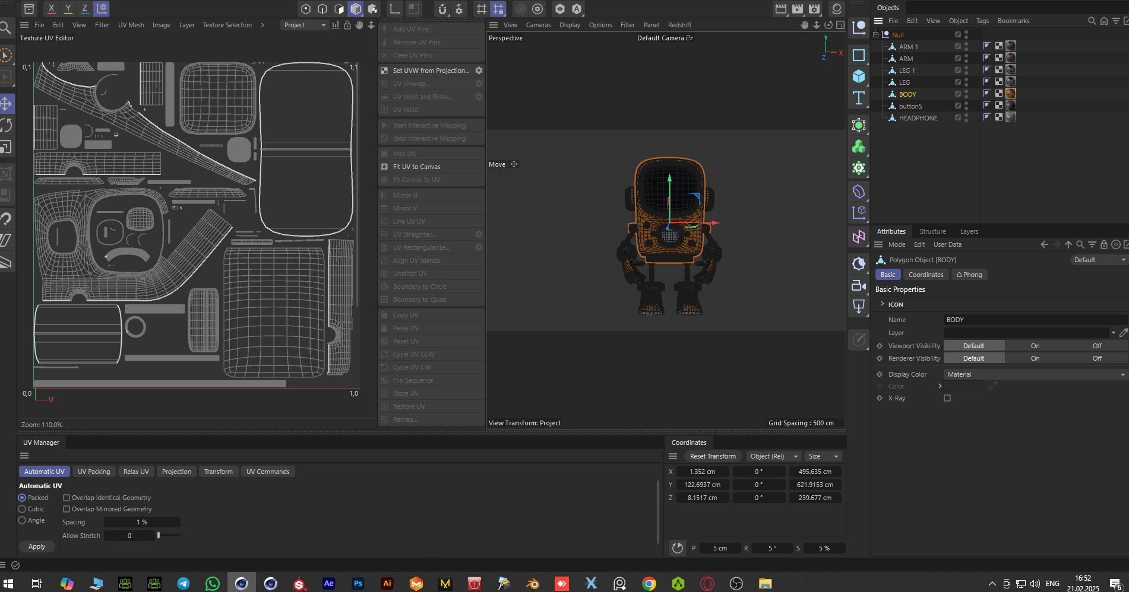Click the Attributes up arrow icon
Screen dimensions: 1129x592
pyautogui.click(x=1068, y=244)
